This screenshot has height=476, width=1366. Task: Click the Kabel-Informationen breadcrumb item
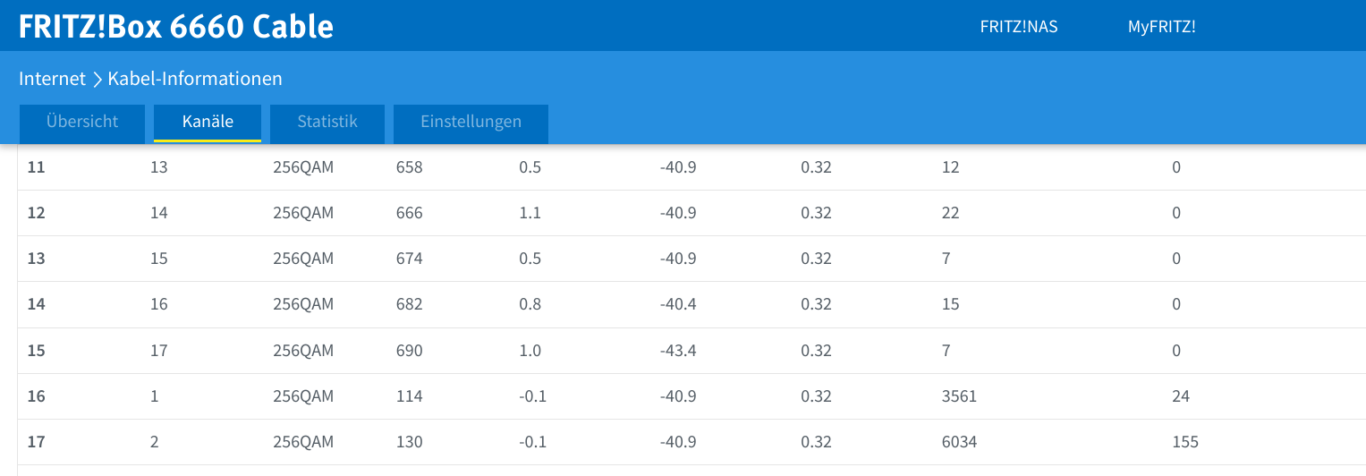coord(195,79)
